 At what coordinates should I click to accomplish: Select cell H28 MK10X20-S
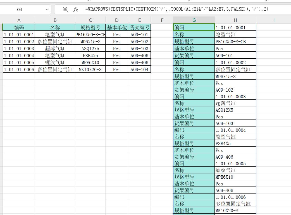pyautogui.click(x=235, y=210)
